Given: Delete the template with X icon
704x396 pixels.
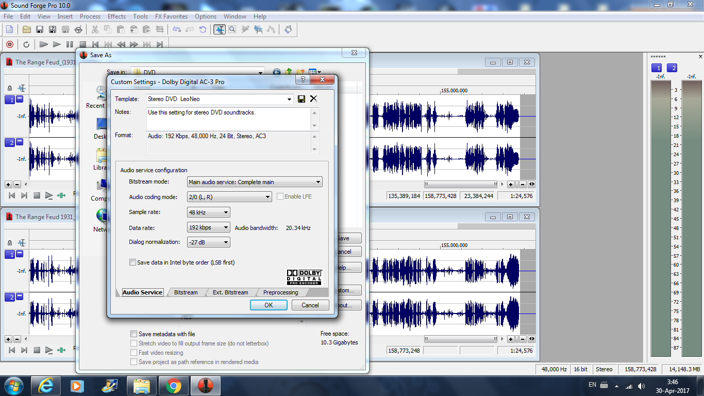Looking at the screenshot, I should click(x=313, y=99).
